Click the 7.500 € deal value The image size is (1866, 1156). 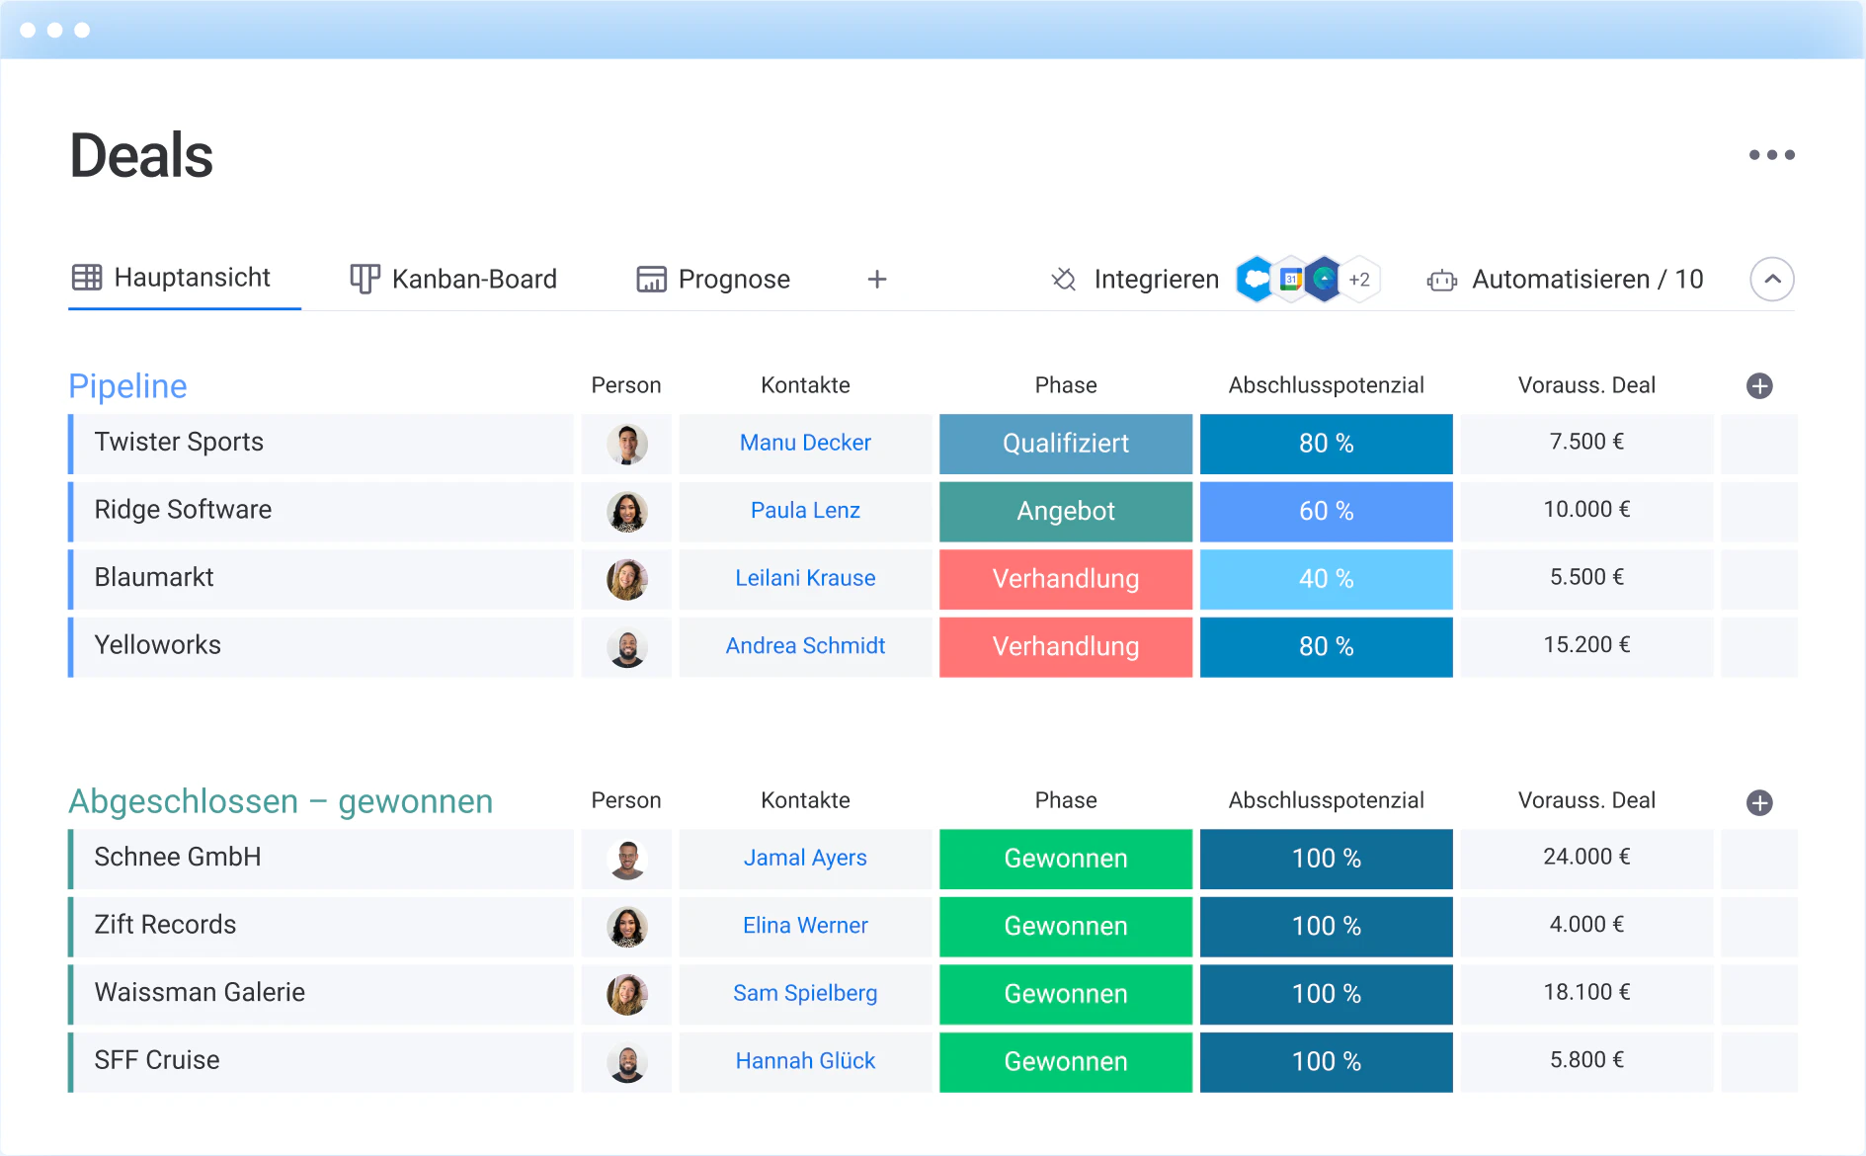coord(1586,442)
